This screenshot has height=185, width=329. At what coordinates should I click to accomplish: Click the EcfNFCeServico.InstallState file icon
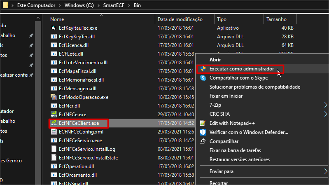click(54, 157)
